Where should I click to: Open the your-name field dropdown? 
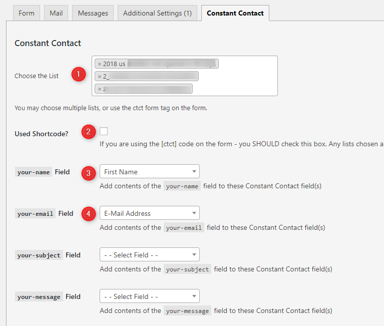150,171
